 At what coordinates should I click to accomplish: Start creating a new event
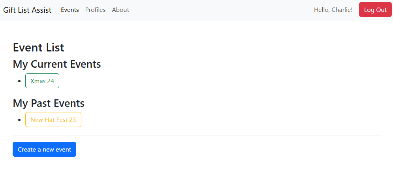coord(44,149)
